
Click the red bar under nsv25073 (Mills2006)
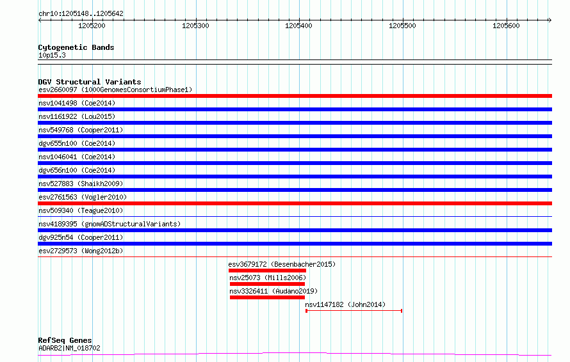[267, 284]
